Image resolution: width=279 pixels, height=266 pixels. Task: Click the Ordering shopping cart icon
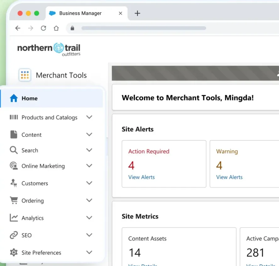tap(14, 201)
